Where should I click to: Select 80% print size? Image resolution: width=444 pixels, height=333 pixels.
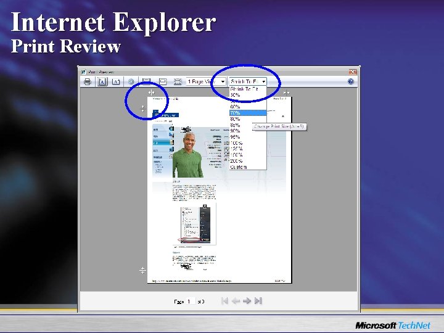coord(248,119)
